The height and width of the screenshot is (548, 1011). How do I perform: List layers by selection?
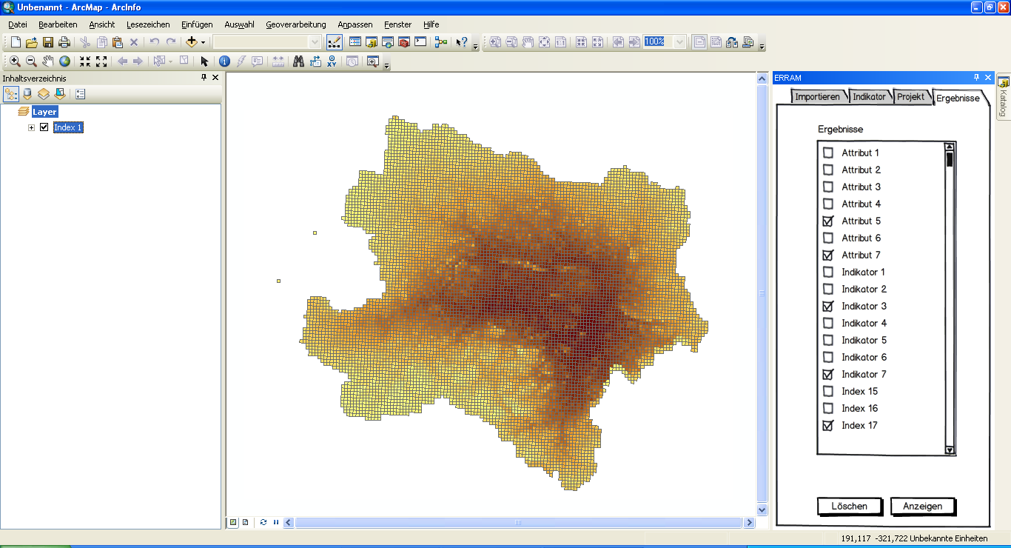60,94
